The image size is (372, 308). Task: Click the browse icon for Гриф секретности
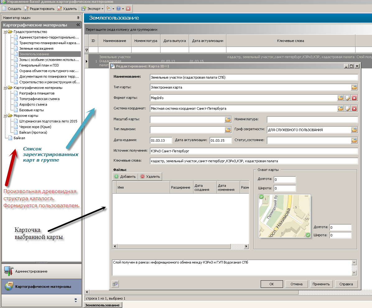pyautogui.click(x=354, y=130)
